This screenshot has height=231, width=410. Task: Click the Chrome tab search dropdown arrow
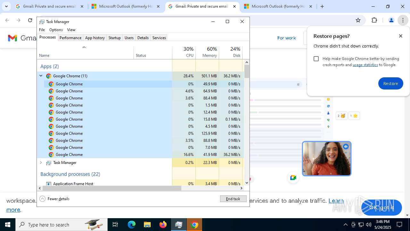[6, 6]
